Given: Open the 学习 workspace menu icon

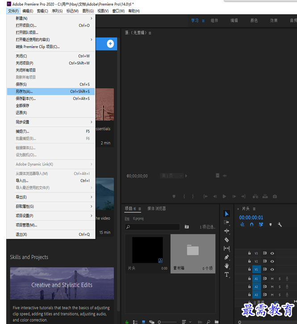Looking at the screenshot, I should pos(203,21).
